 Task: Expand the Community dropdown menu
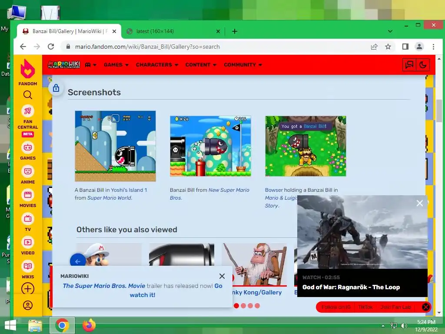point(242,65)
